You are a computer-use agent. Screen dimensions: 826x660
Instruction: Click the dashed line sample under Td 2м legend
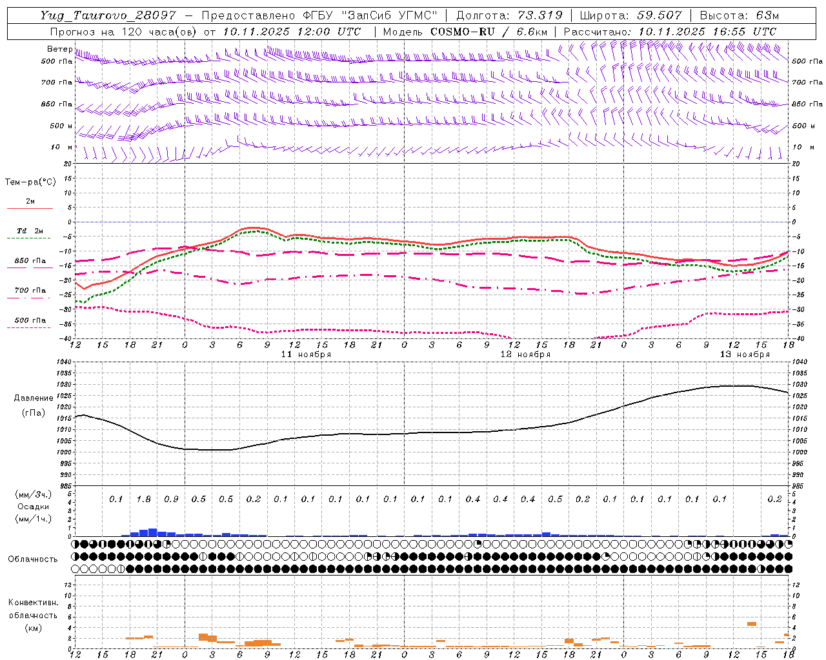[x=30, y=238]
